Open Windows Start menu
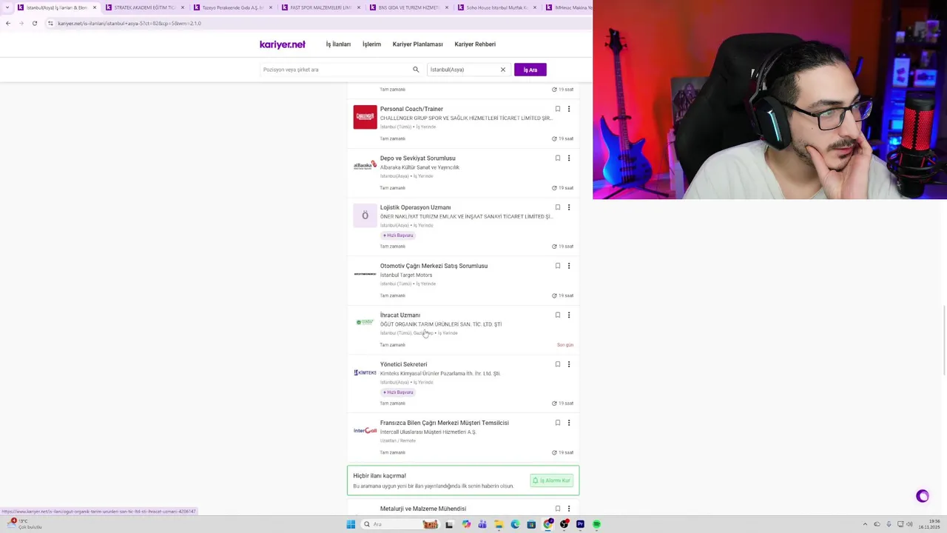Viewport: 947px width, 533px height. coord(351,524)
